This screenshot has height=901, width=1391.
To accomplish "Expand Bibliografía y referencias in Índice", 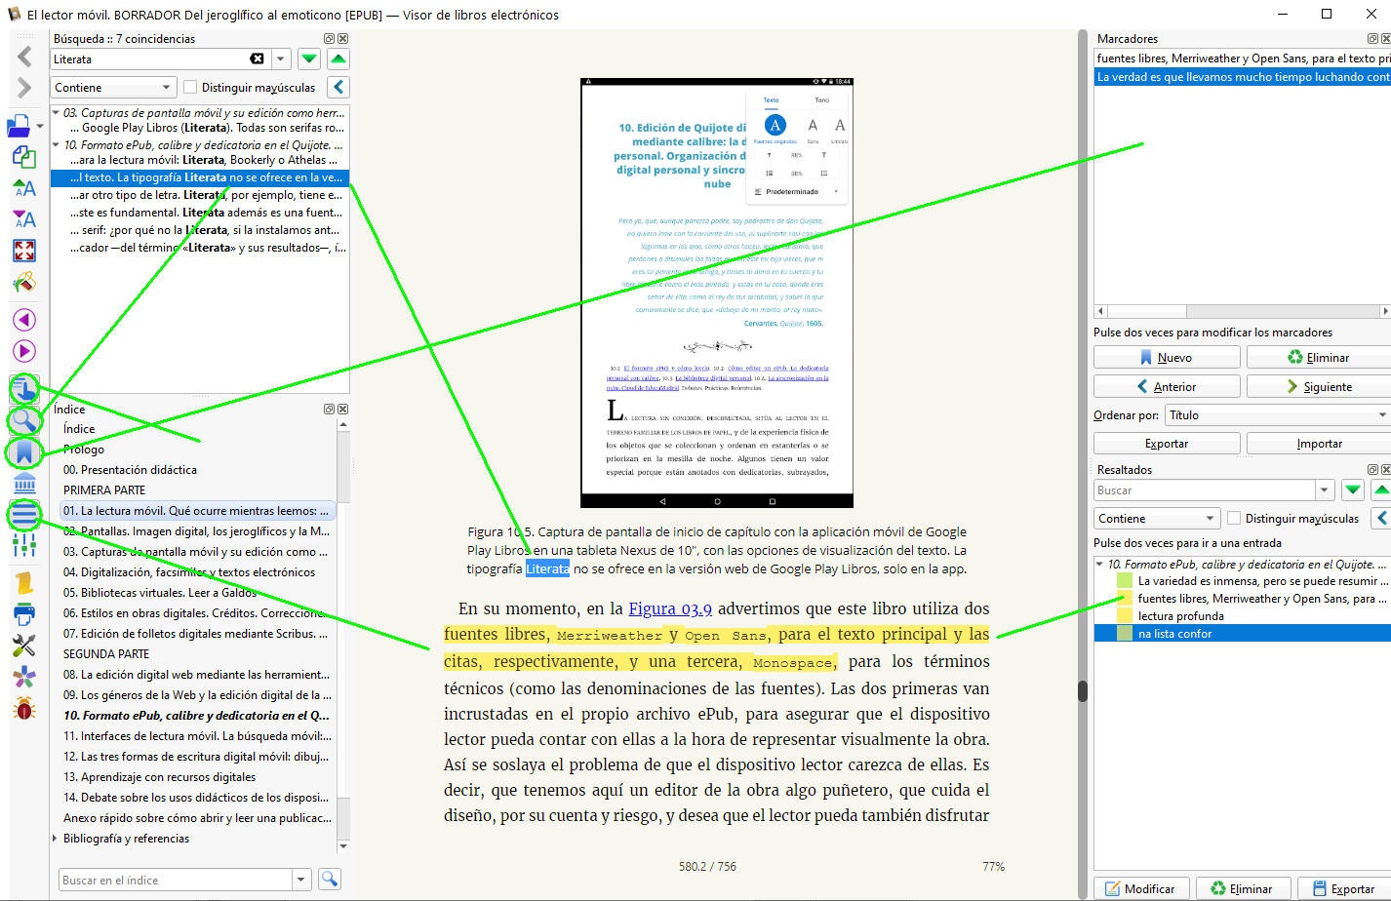I will (56, 839).
